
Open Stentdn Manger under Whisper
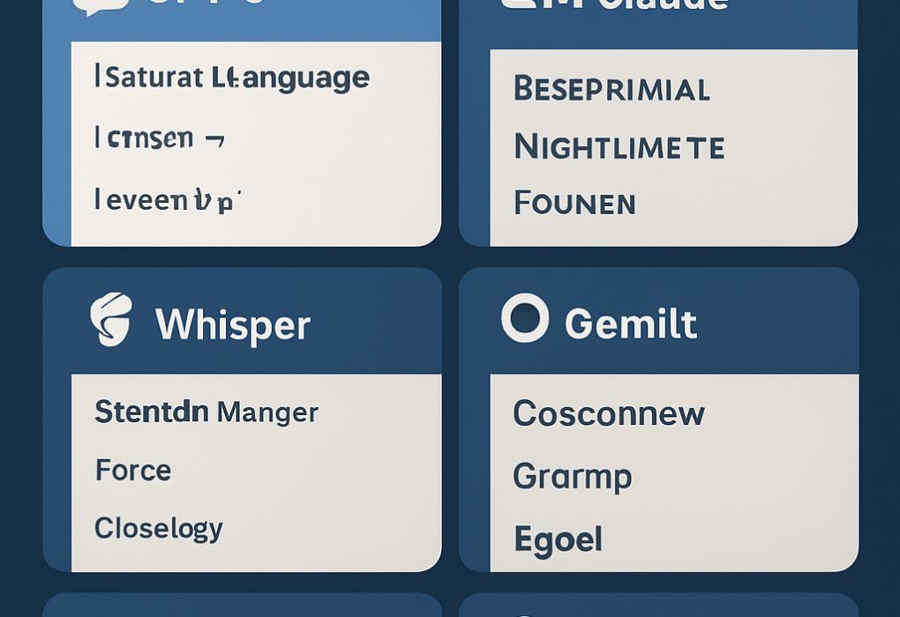pos(206,412)
